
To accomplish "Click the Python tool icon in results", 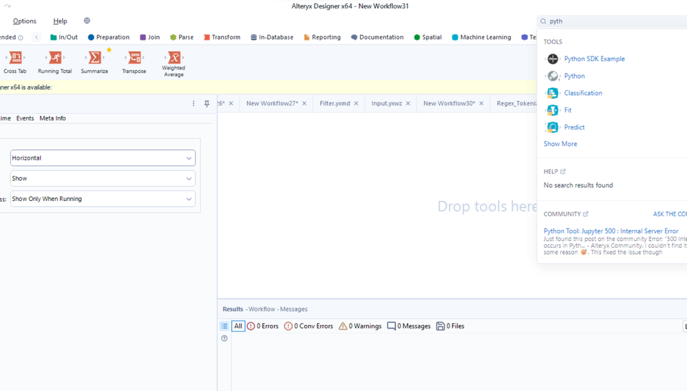I will pyautogui.click(x=553, y=76).
